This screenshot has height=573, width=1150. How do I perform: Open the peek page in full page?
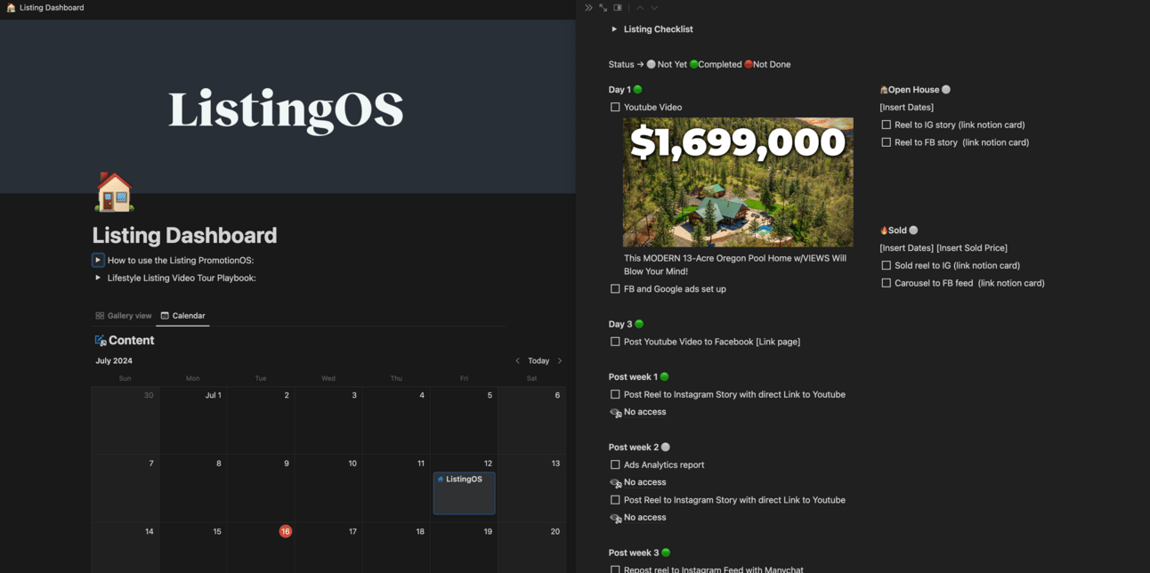[x=603, y=8]
